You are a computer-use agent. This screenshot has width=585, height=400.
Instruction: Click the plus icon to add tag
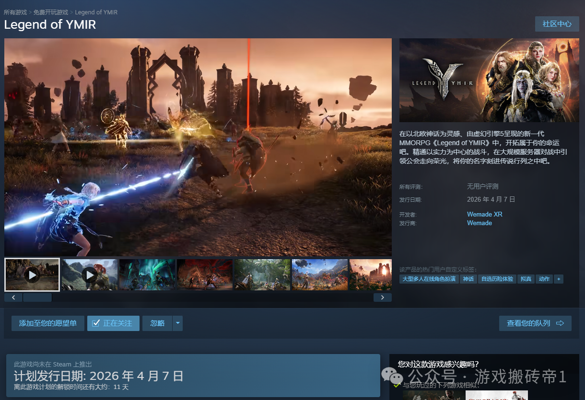(558, 279)
